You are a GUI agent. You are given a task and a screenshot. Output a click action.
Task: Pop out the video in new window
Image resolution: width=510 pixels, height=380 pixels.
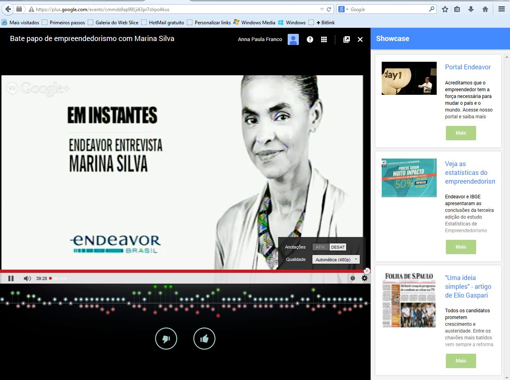coord(346,39)
